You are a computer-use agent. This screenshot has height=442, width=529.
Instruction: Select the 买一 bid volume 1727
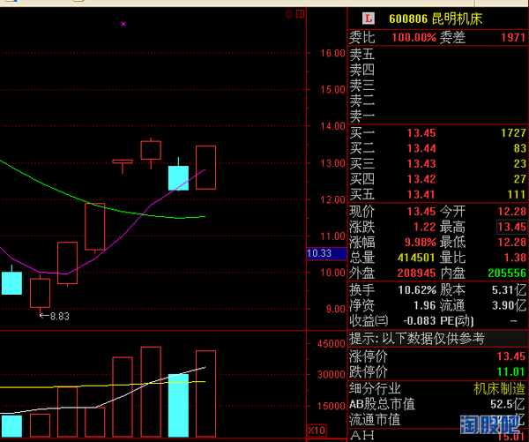513,133
